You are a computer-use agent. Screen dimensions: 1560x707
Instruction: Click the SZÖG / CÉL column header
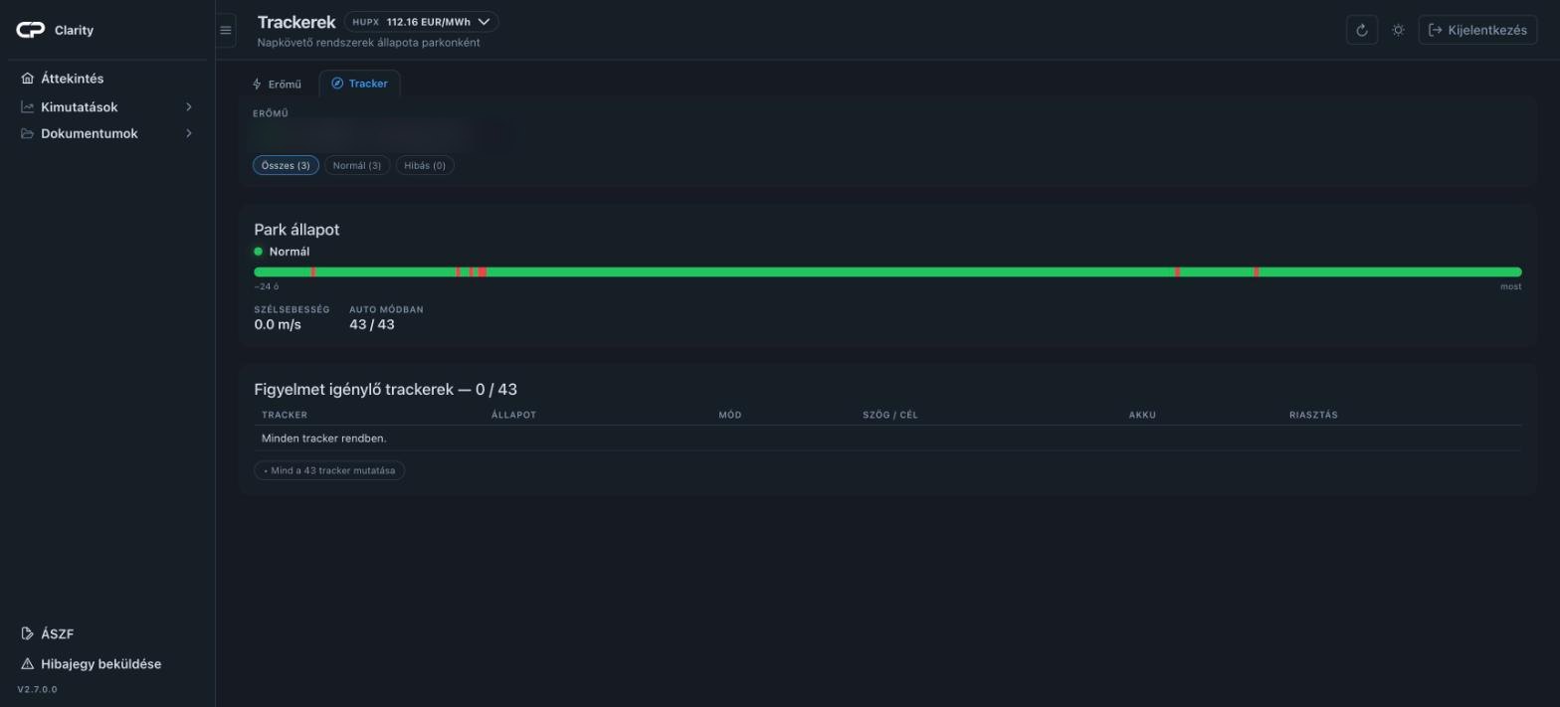click(890, 415)
